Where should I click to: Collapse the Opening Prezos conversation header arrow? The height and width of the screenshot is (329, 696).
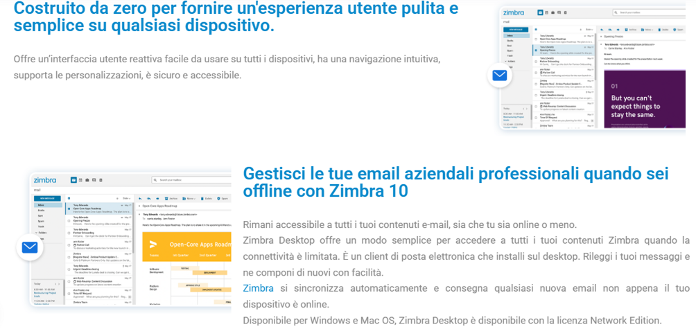(601, 36)
